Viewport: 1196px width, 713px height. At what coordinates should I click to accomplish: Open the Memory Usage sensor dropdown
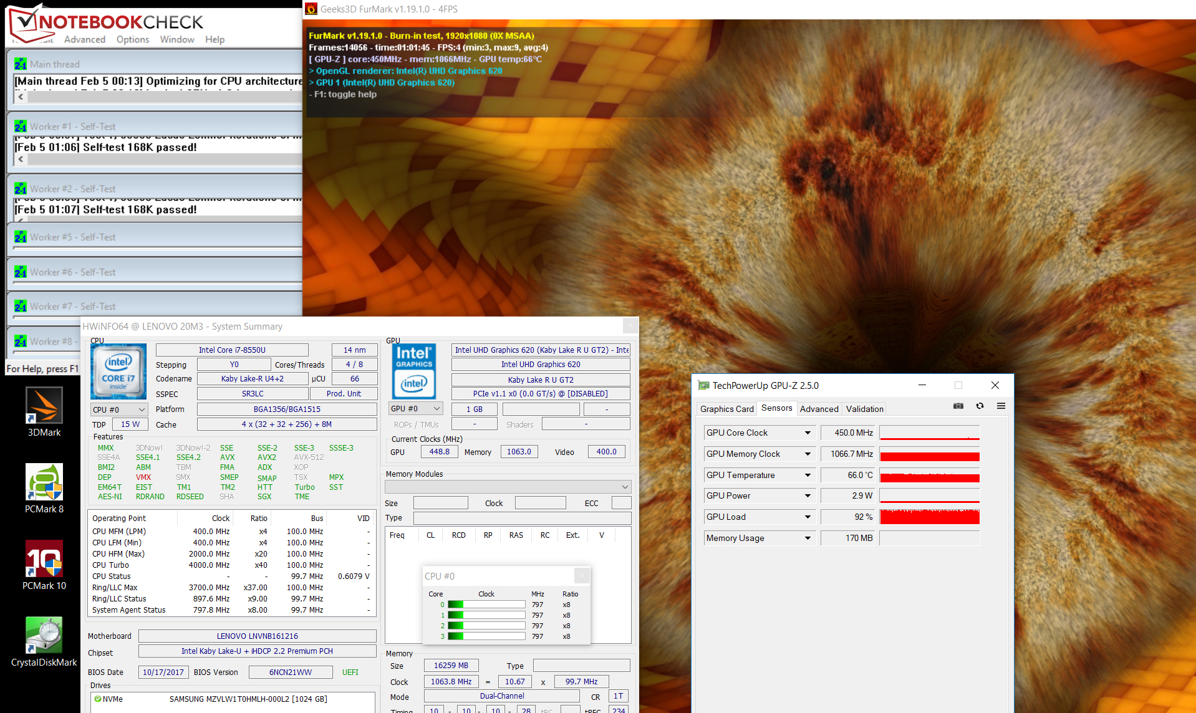pos(808,538)
